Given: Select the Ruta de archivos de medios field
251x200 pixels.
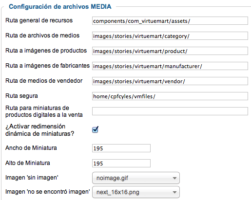Looking at the screenshot, I should pos(170,36).
